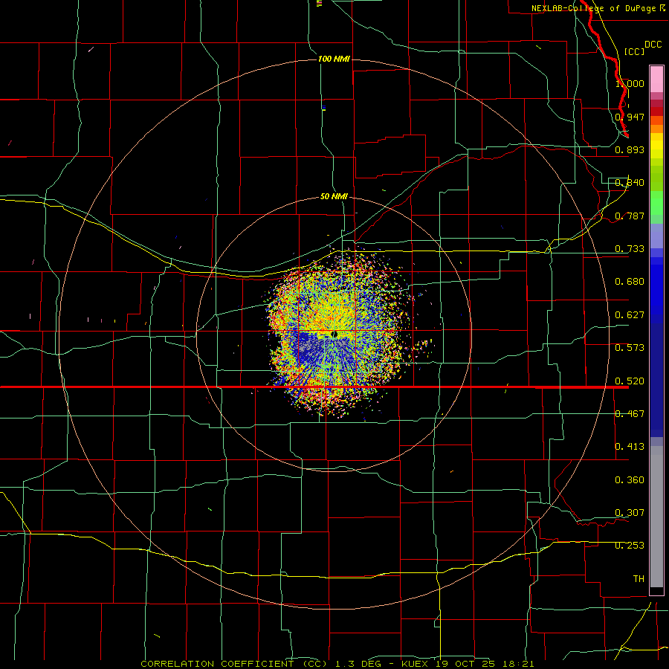669x669 pixels.
Task: Click the 0.307 legend value
Action: 630,513
